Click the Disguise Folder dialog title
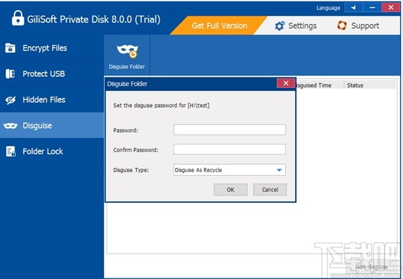 point(128,84)
